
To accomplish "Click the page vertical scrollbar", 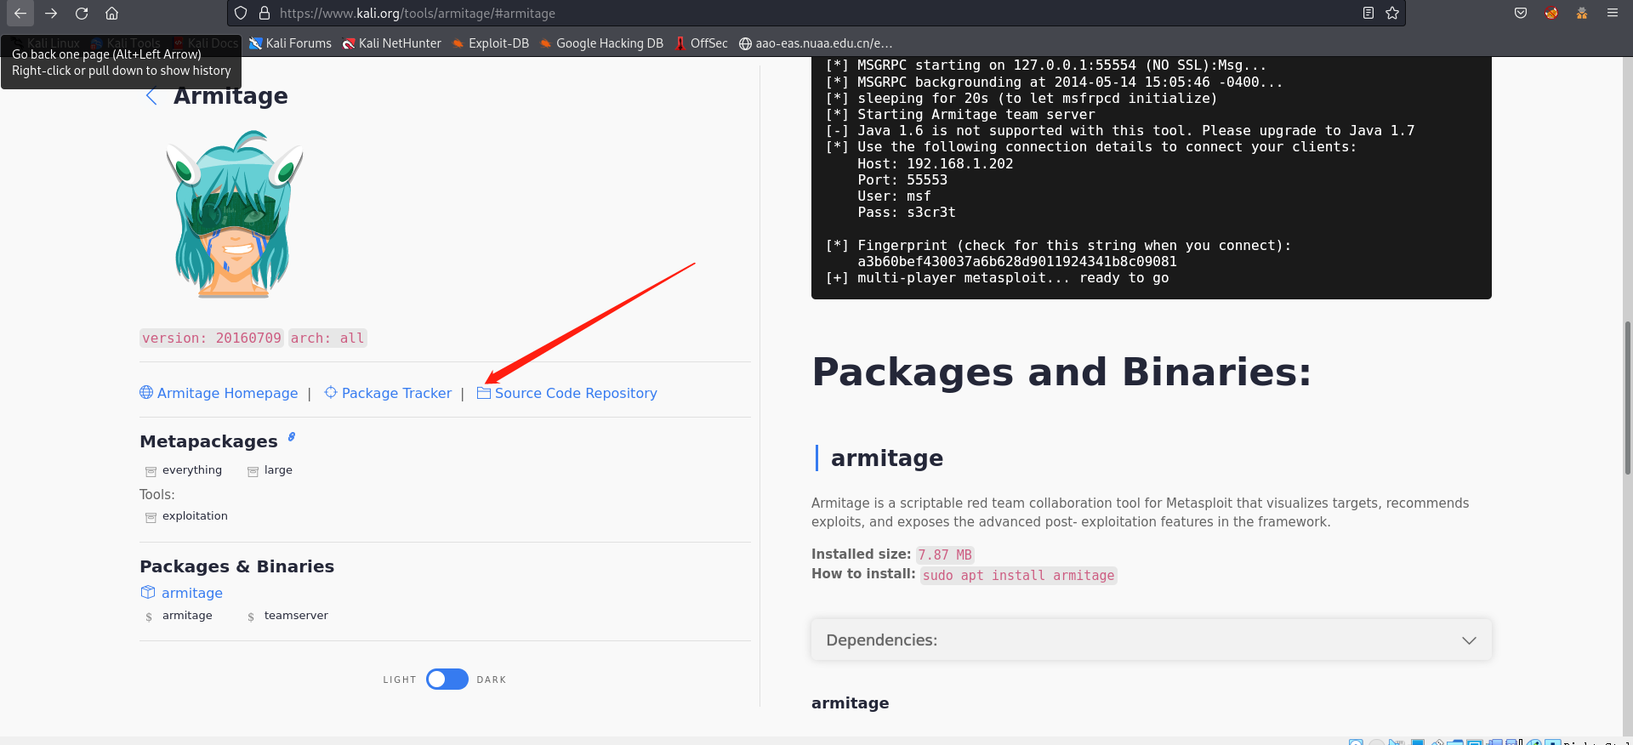I will [x=1627, y=396].
